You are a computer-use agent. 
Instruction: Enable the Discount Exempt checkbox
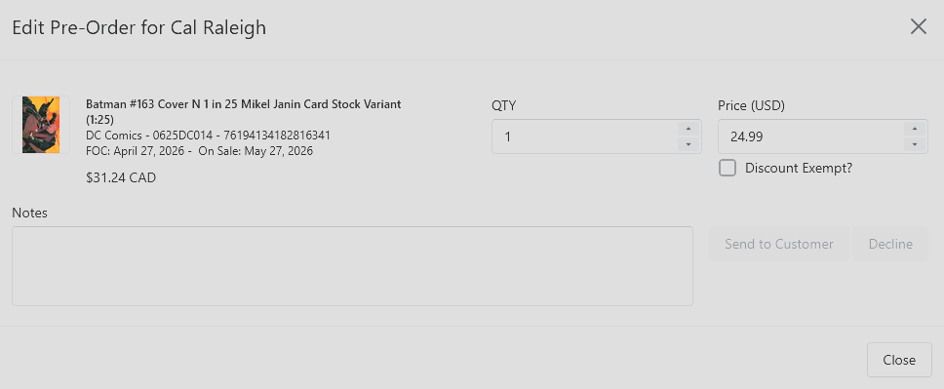728,168
